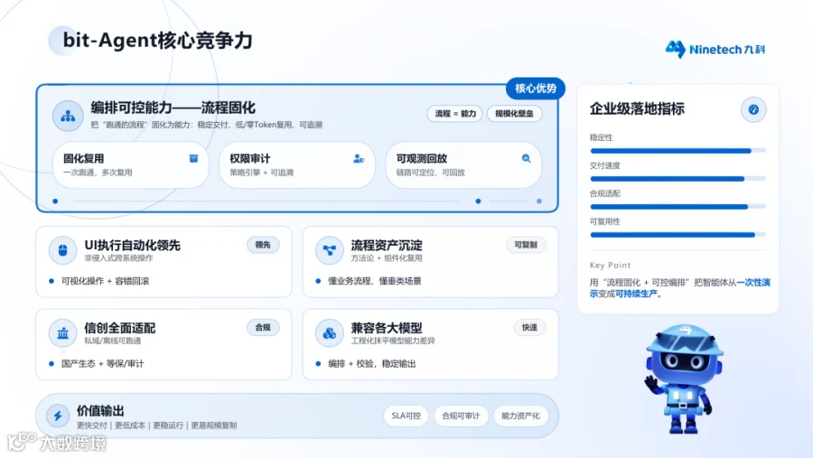
Task: Click the 领先 tag
Action: 263,245
